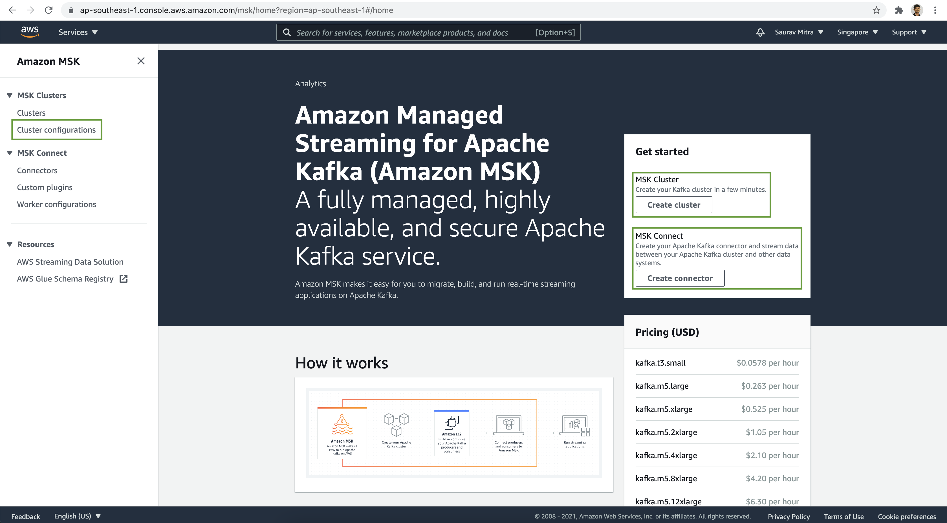Click the Amazon MSK icon in the diagram

[x=342, y=425]
